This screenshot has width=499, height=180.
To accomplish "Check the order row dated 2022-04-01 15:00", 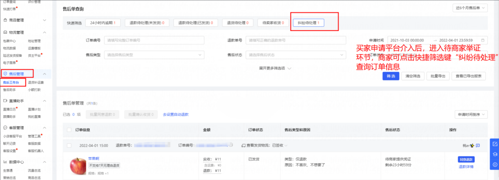I will (x=69, y=145).
